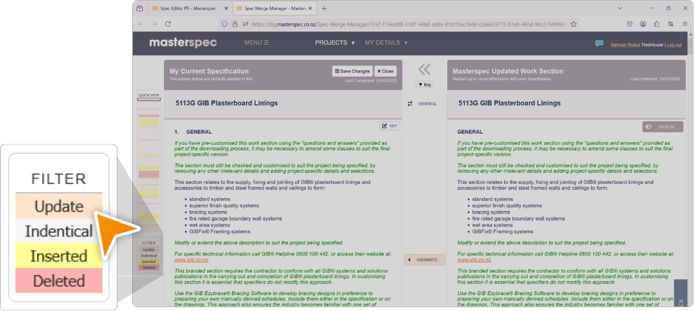Open the Pocket icon in browser toolbar
The height and width of the screenshot is (311, 694).
[630, 24]
